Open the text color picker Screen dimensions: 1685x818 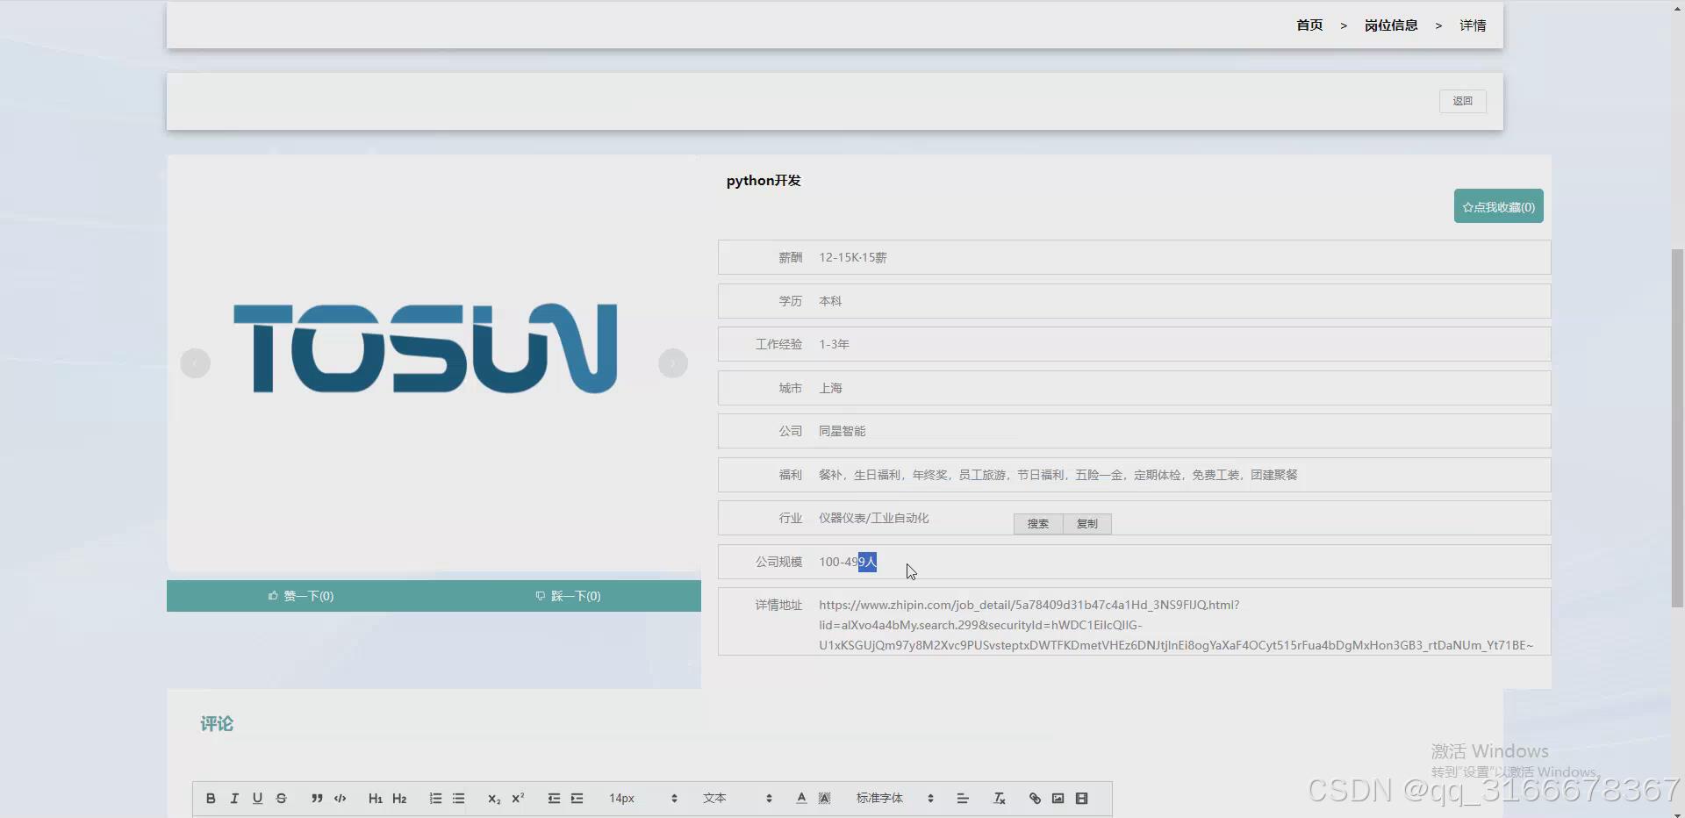point(801,799)
